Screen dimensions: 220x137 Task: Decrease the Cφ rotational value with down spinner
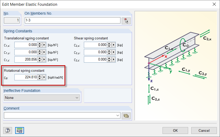(40, 79)
